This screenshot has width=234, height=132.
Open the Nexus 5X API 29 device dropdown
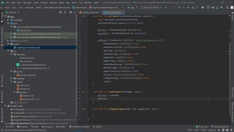tap(151, 7)
